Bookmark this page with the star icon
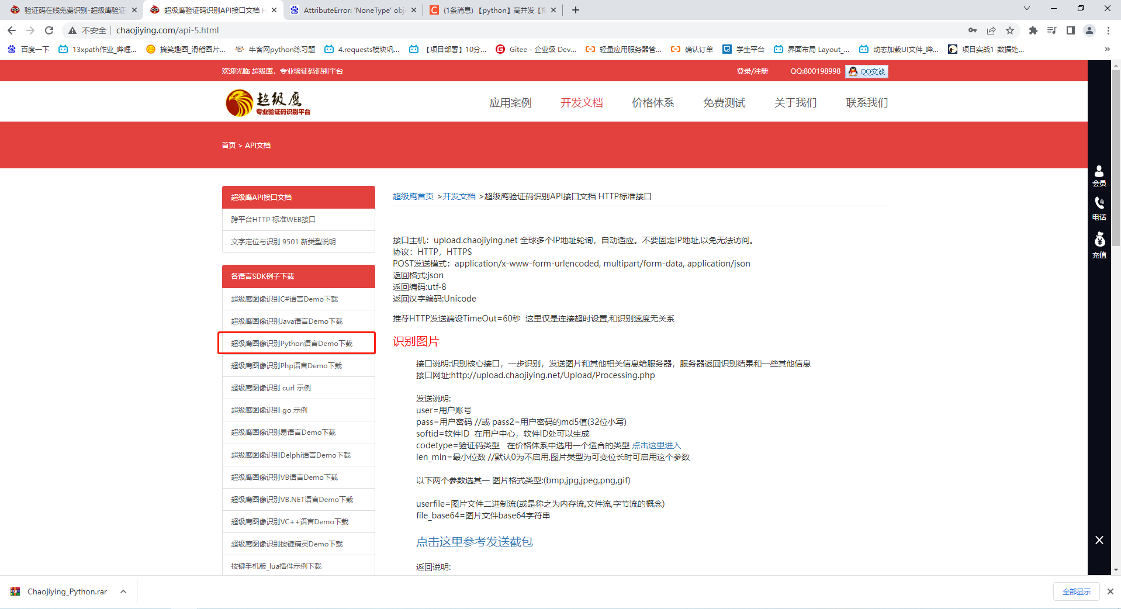 point(1010,30)
